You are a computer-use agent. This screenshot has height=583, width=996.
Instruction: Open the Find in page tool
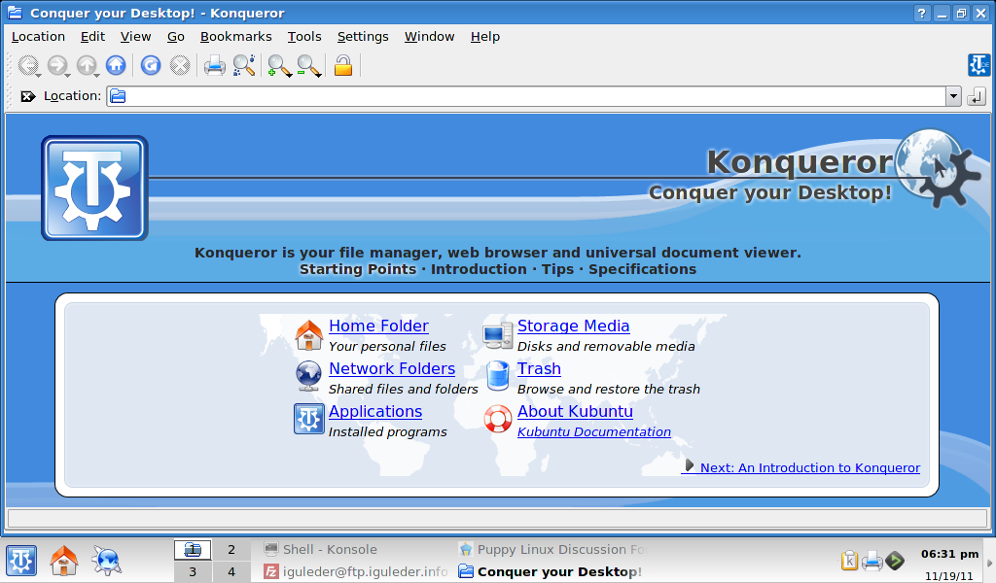coord(244,65)
